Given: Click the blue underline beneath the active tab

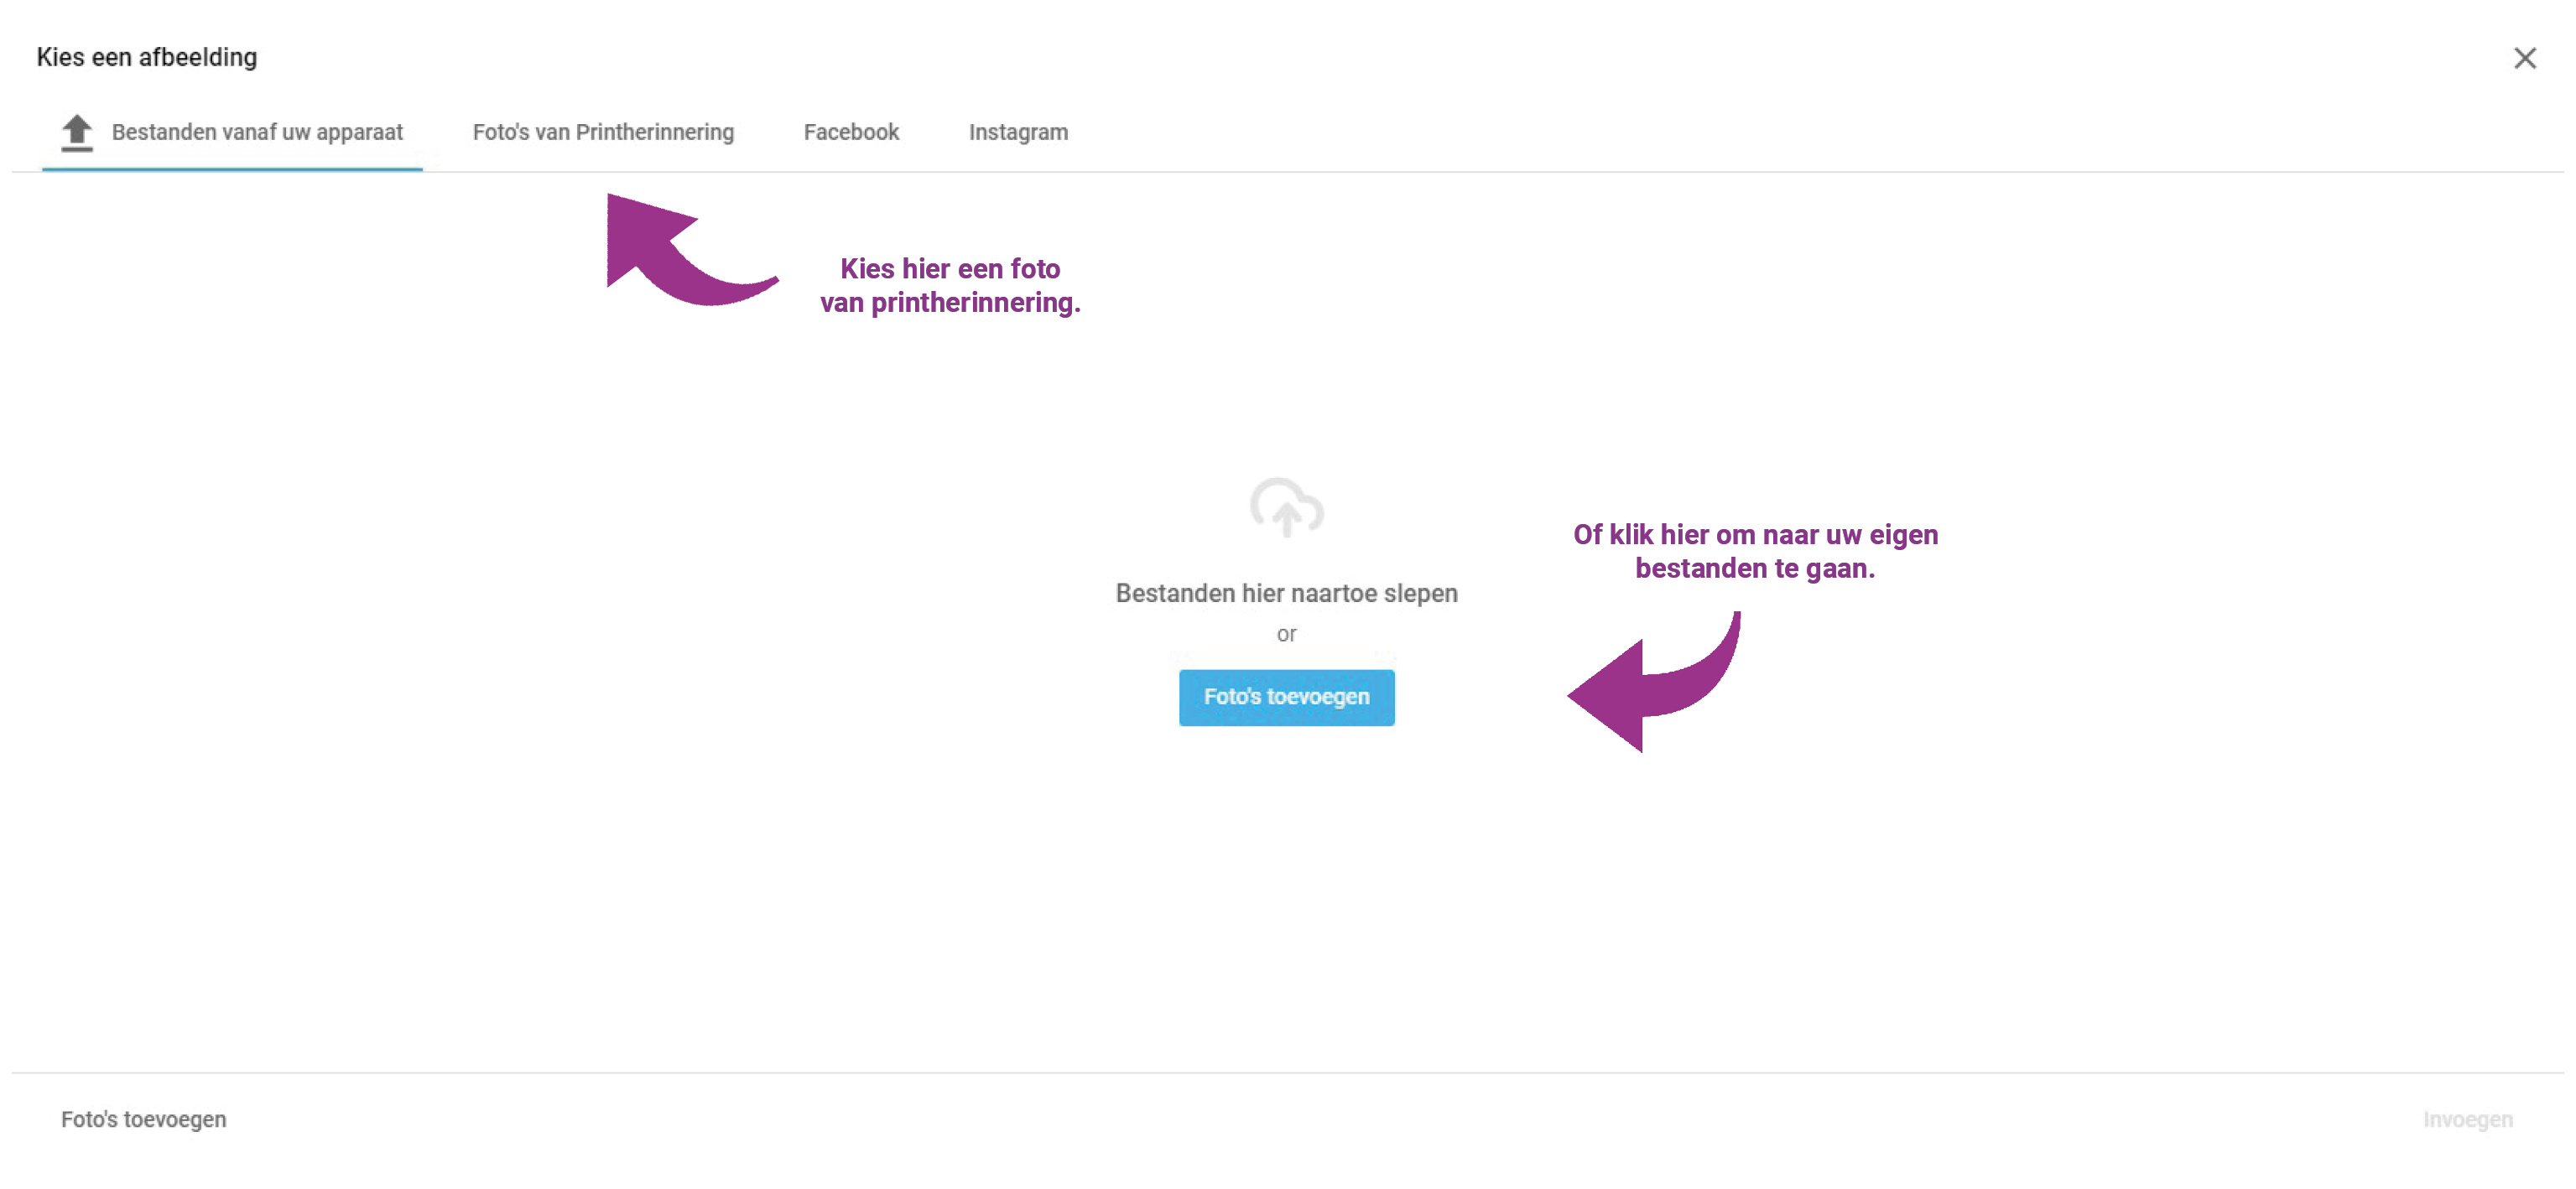Looking at the screenshot, I should (x=232, y=169).
